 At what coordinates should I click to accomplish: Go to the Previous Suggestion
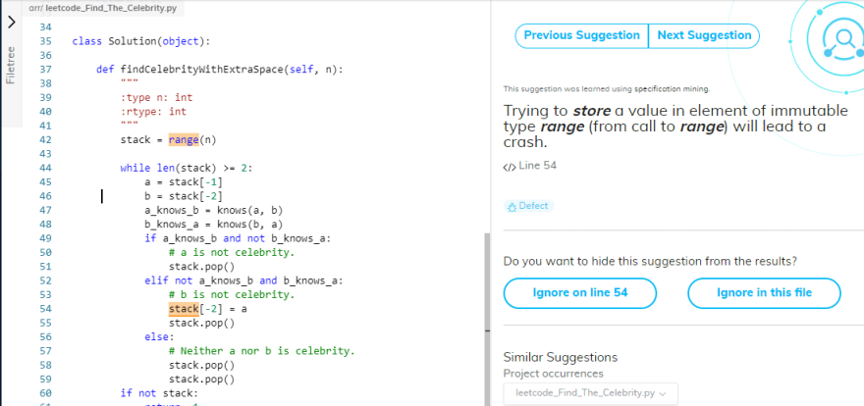[x=581, y=35]
